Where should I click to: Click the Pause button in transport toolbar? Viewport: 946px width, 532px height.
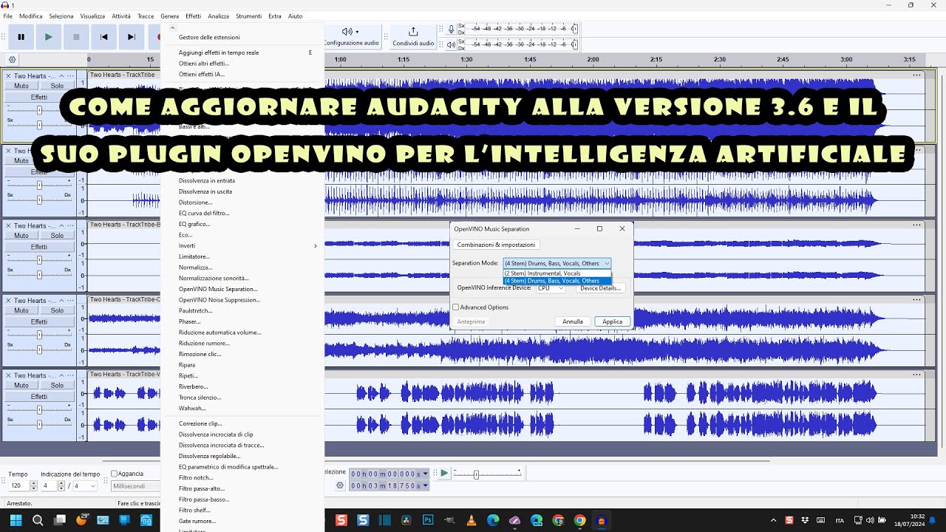click(x=21, y=37)
